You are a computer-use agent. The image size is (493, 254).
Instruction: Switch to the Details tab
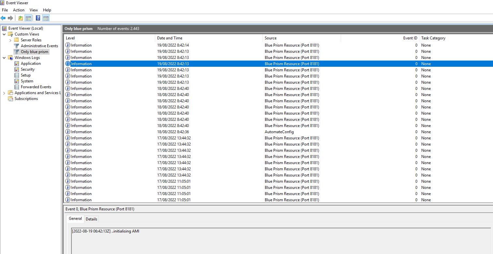[x=91, y=219]
